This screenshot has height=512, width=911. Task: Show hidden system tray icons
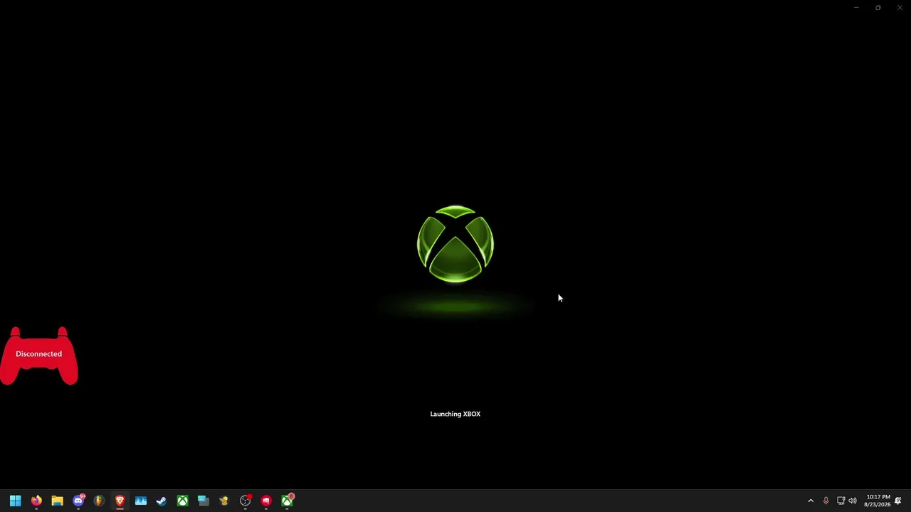coord(811,501)
